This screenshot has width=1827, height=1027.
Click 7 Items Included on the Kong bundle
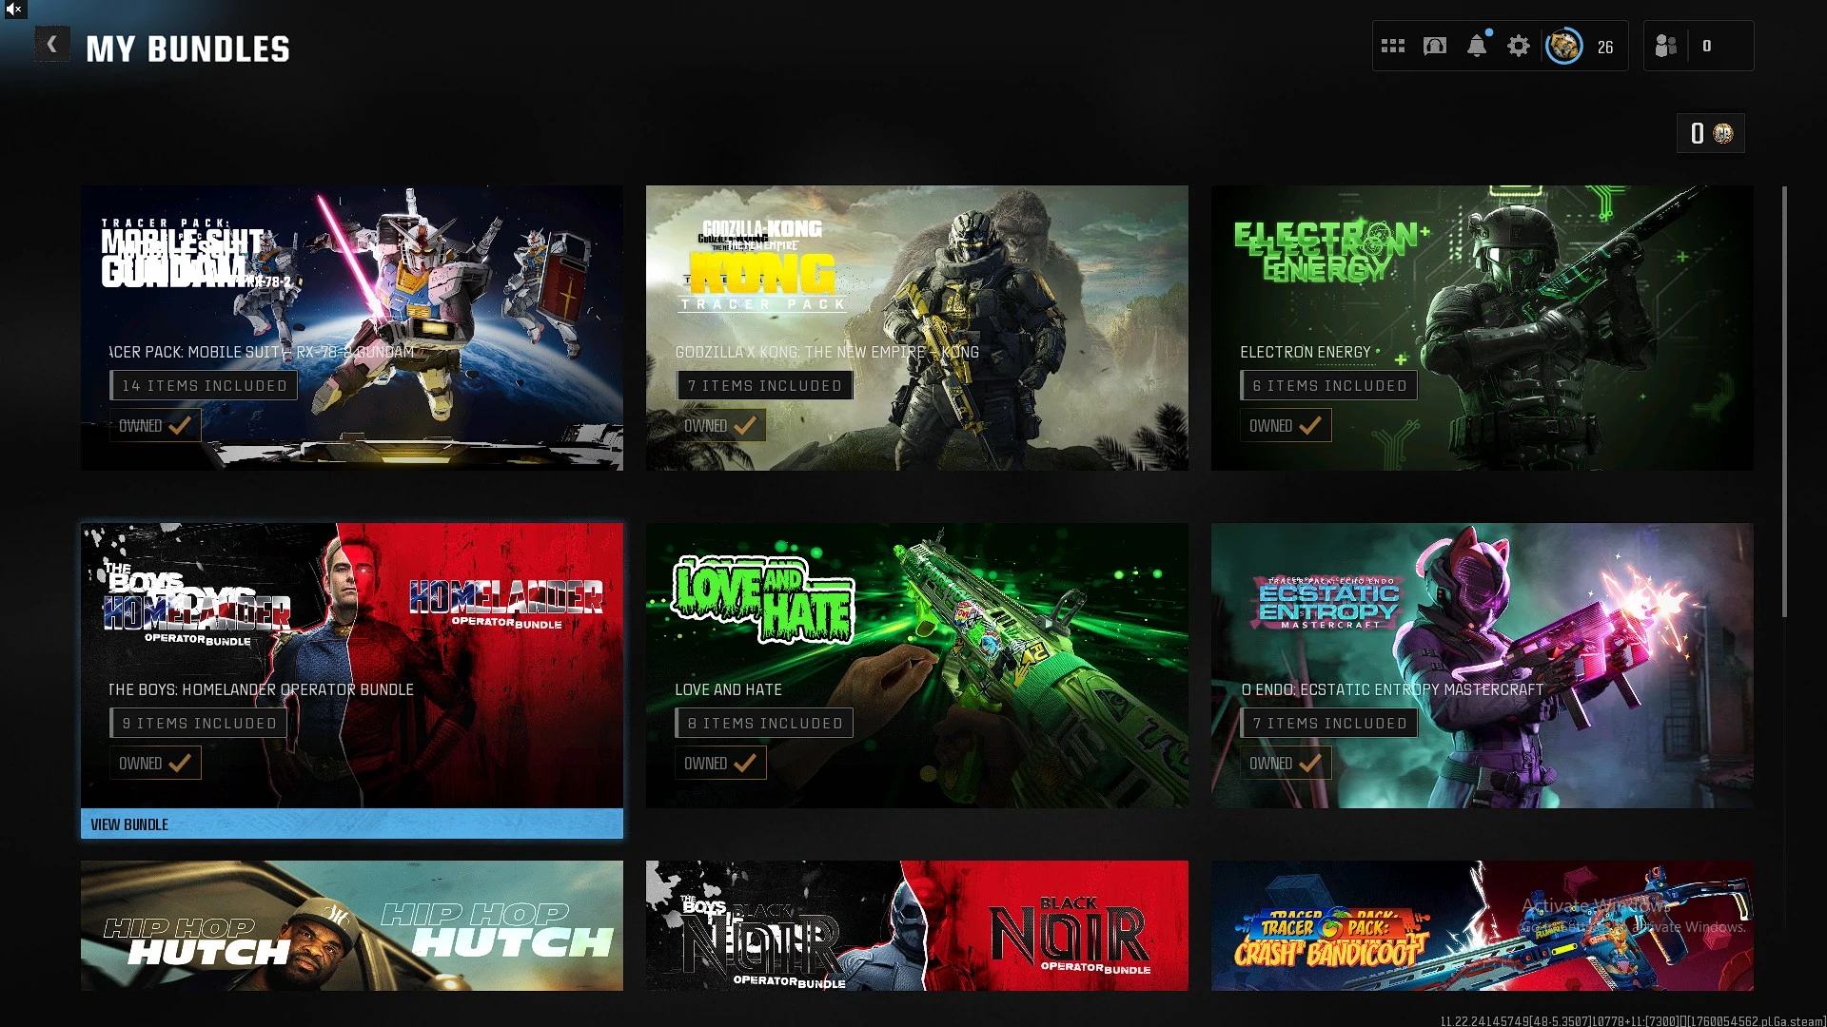tap(764, 386)
